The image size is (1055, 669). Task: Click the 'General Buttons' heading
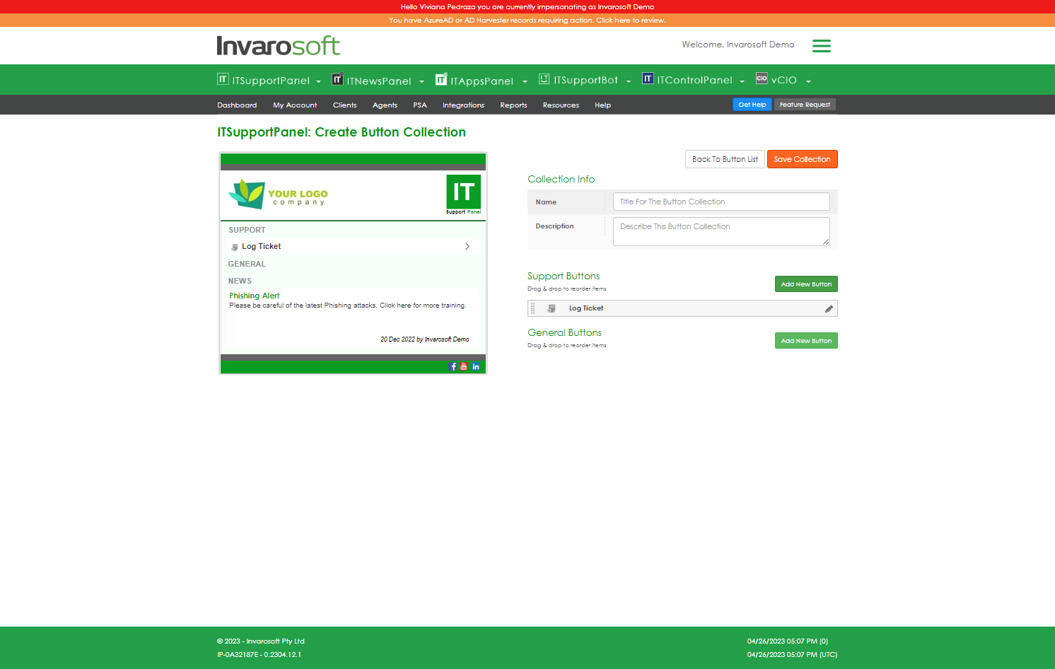[x=564, y=333]
